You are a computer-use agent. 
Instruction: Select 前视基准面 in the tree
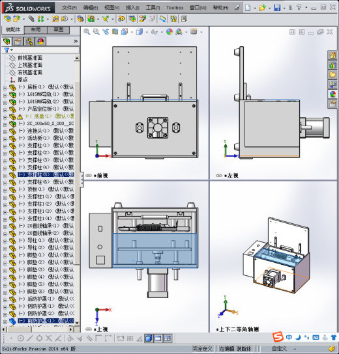click(30, 58)
